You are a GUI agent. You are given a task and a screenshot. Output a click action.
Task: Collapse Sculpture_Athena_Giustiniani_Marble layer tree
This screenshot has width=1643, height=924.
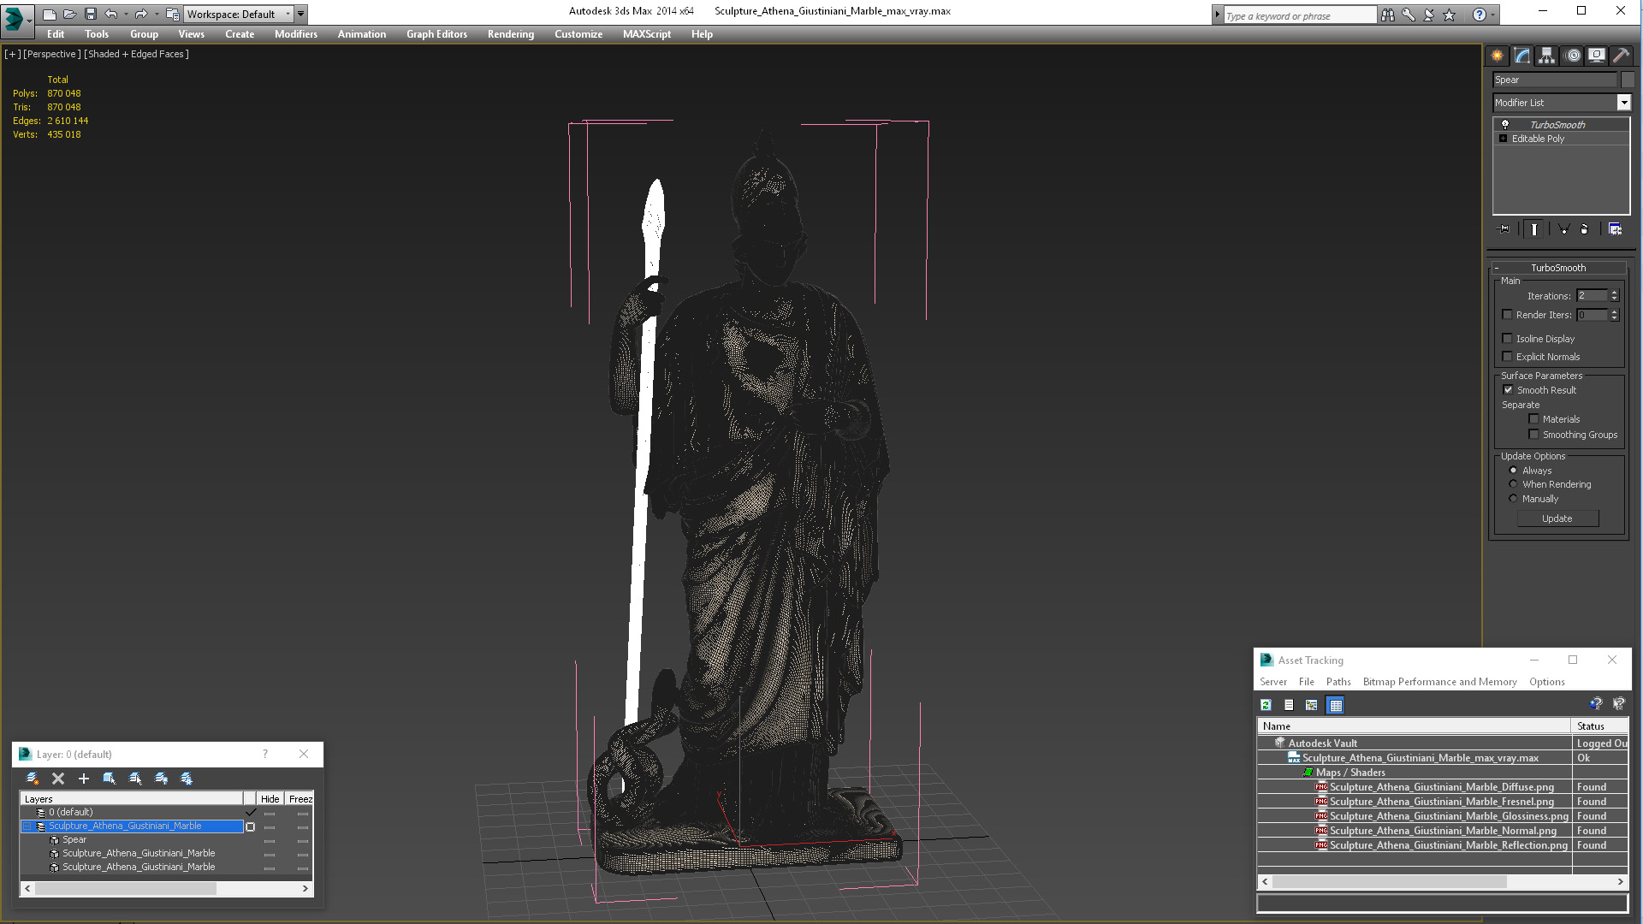pyautogui.click(x=27, y=826)
